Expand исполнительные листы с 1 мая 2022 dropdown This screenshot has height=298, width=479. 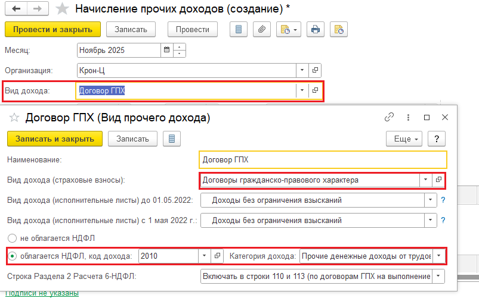tap(430, 220)
